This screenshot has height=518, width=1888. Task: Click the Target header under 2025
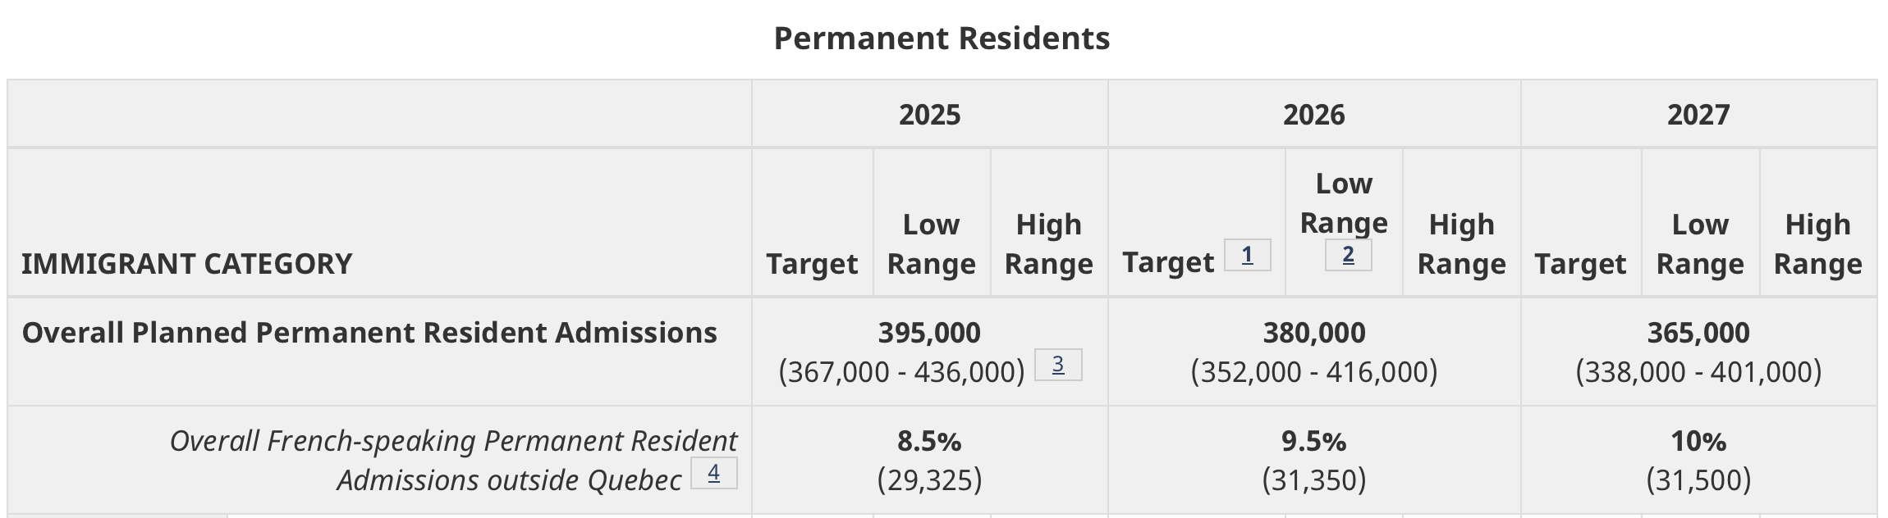(812, 264)
